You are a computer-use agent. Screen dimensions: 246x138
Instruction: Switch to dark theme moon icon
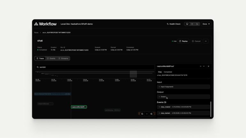click(x=197, y=24)
